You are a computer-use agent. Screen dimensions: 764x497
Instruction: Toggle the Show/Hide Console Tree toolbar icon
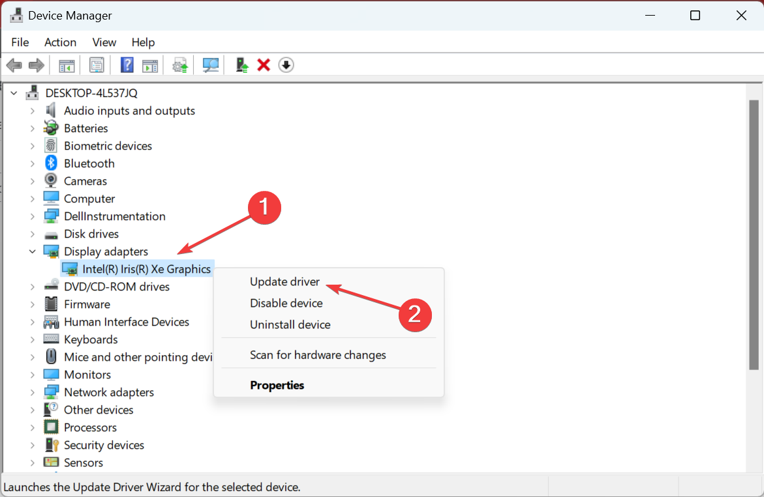tap(67, 65)
